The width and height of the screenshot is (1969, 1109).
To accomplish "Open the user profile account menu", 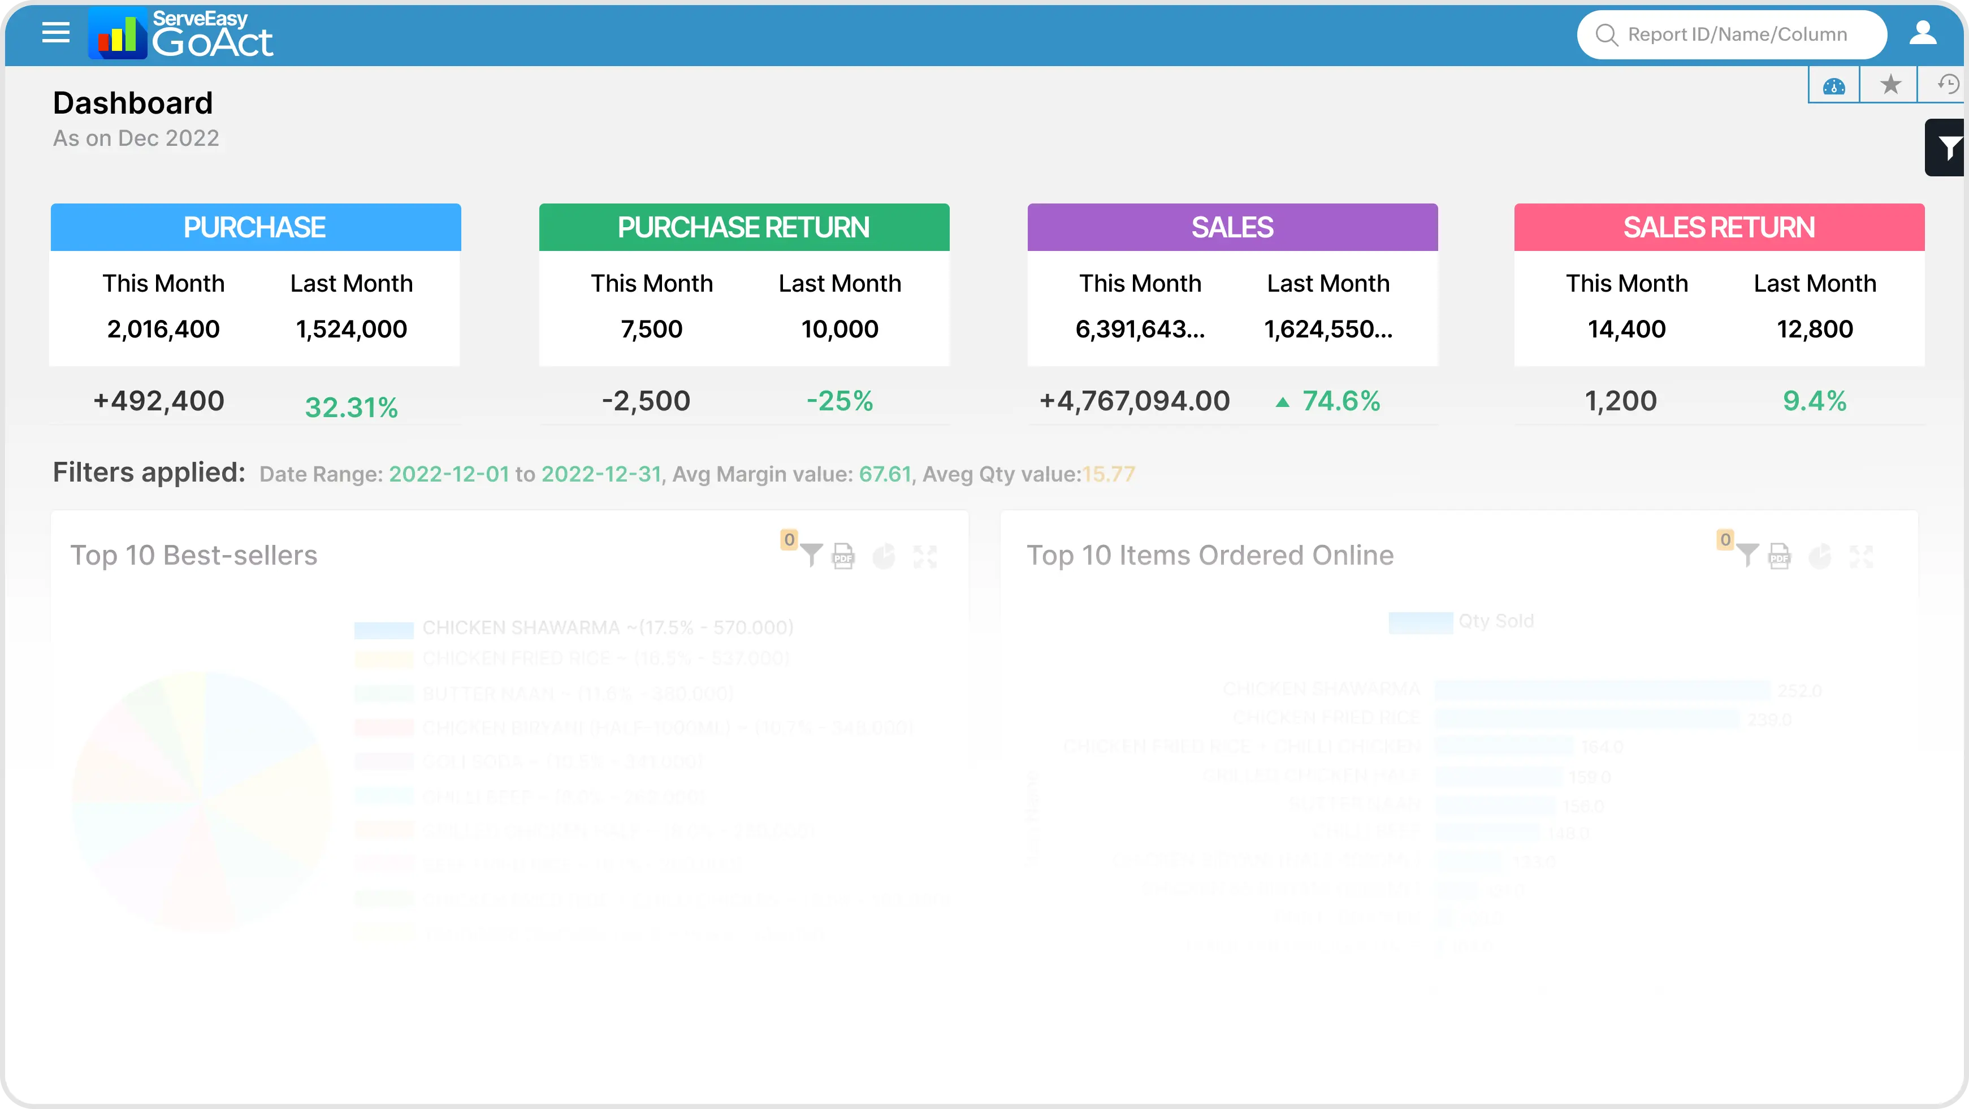I will click(x=1924, y=33).
